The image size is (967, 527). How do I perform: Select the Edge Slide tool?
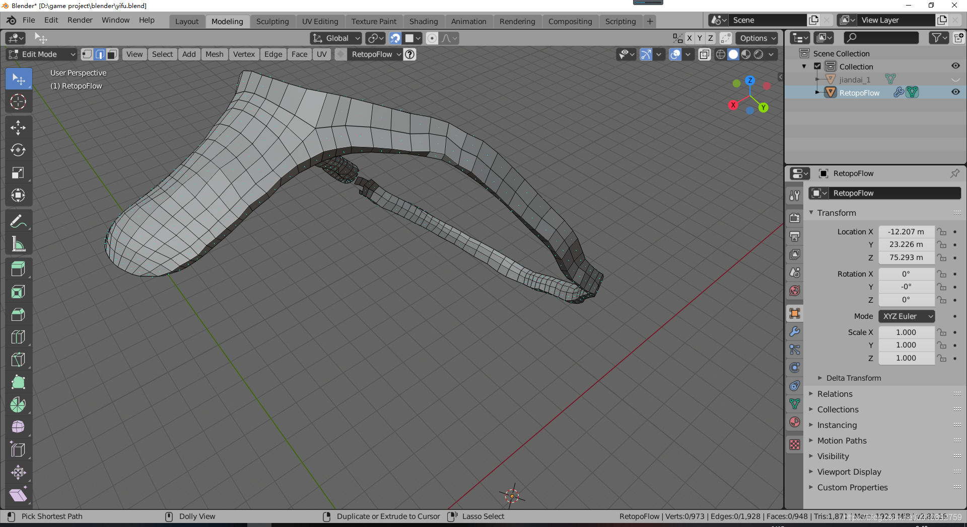(x=18, y=450)
